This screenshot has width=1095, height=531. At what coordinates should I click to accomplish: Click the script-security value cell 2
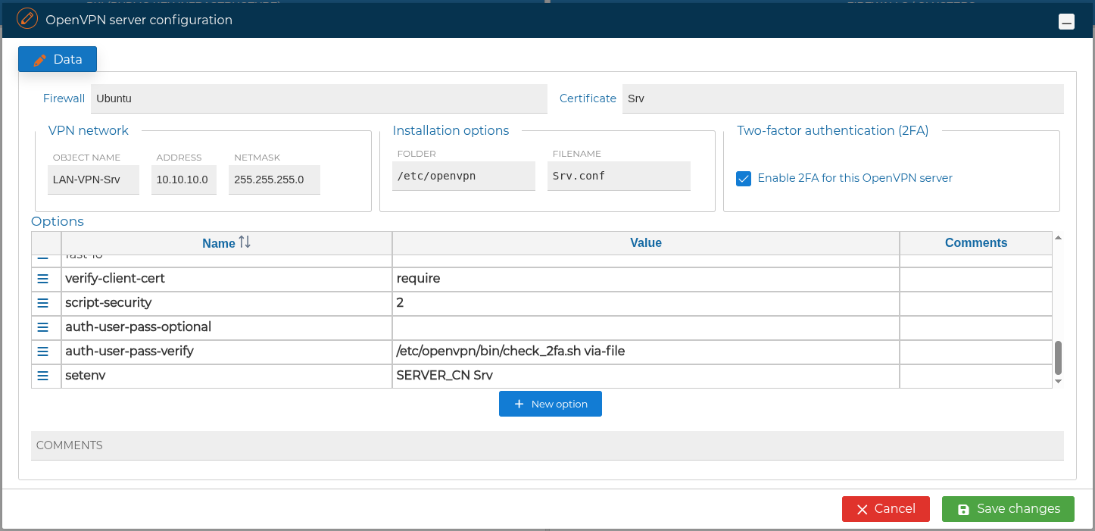646,303
